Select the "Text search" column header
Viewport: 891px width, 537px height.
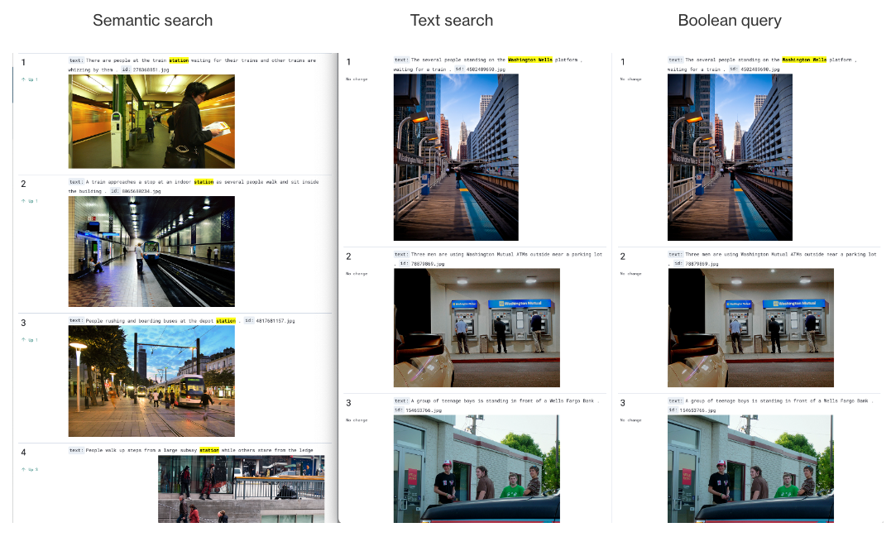click(453, 20)
